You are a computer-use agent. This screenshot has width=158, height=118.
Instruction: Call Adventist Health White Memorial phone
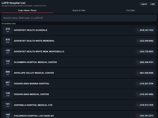tap(145, 41)
